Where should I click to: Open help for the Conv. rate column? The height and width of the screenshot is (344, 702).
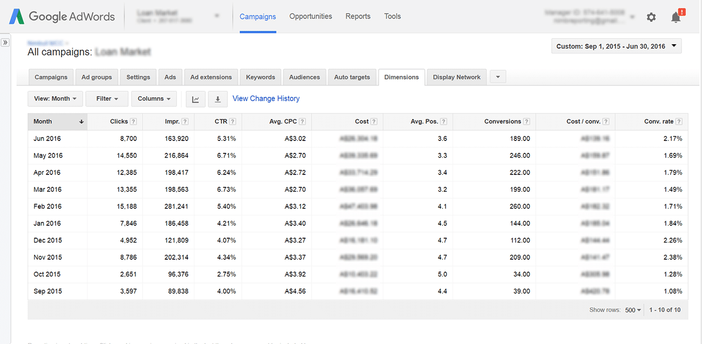(x=679, y=122)
